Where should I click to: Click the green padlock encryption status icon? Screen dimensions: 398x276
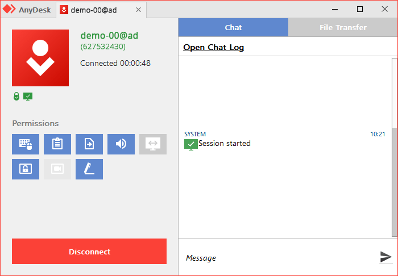(x=16, y=97)
